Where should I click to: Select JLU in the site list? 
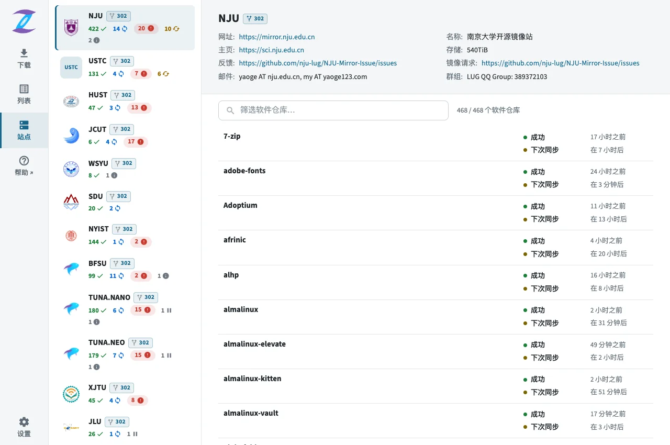coord(125,428)
